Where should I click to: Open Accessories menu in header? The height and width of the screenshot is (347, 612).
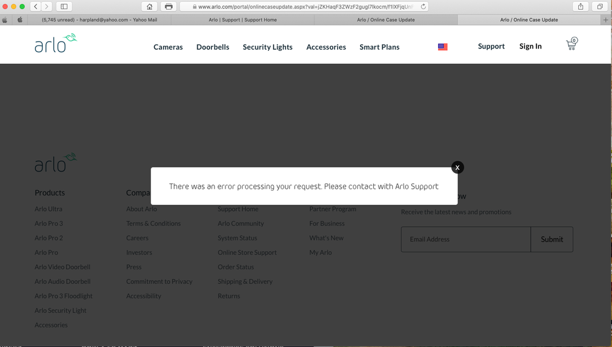(326, 47)
